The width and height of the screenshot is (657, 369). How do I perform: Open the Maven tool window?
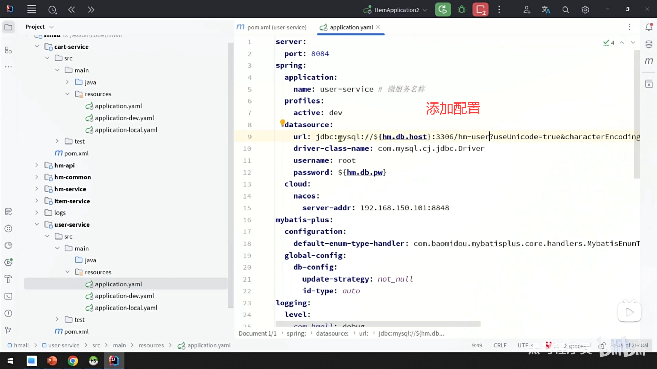tap(649, 61)
